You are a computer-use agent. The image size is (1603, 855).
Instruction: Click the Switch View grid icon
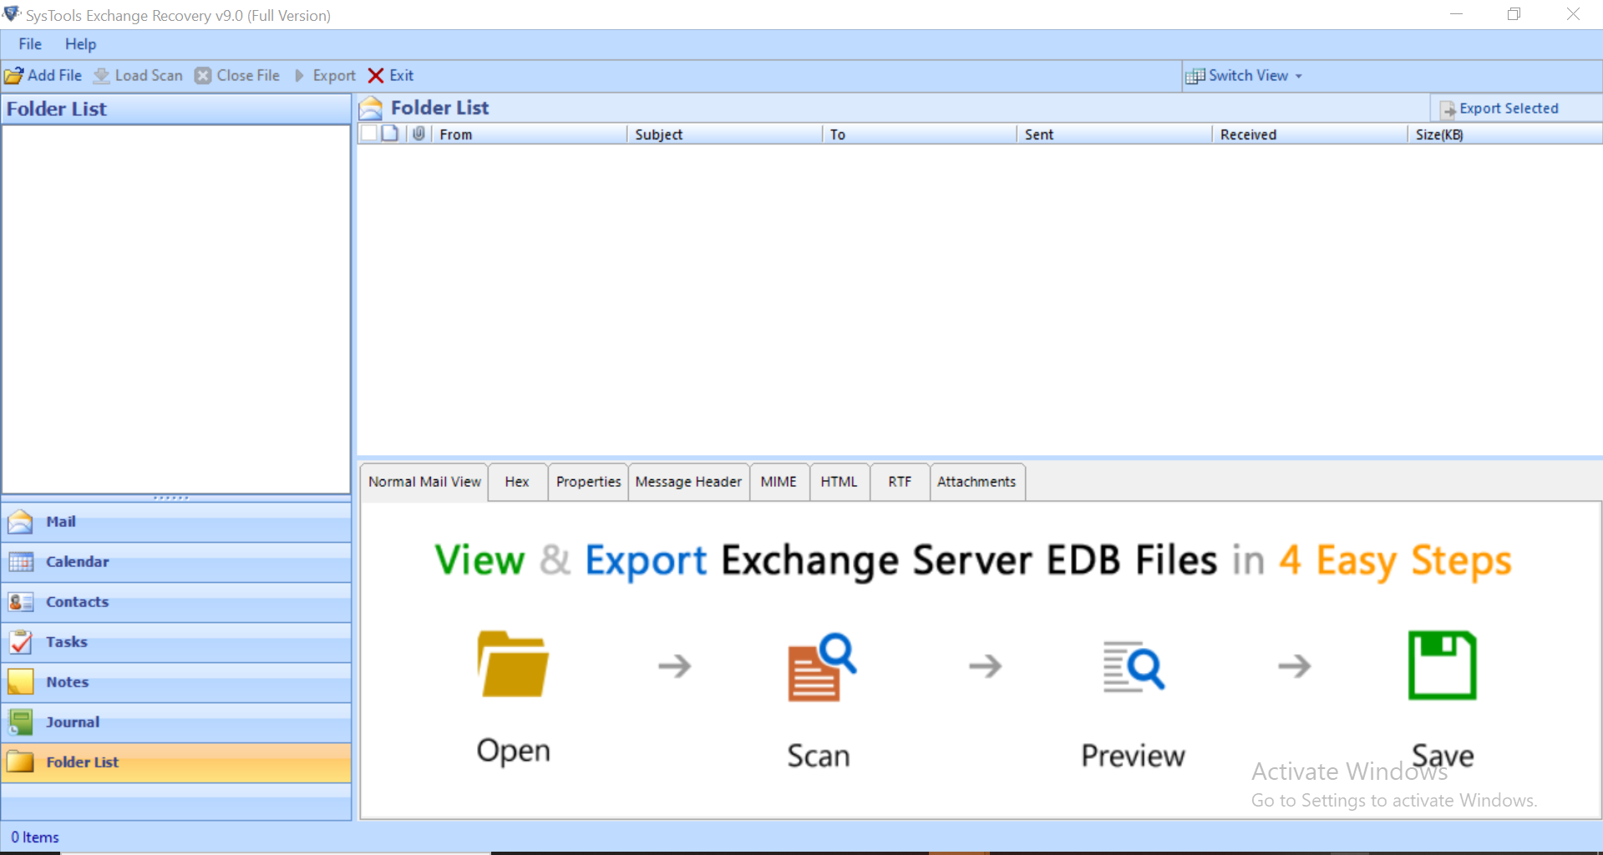1195,76
